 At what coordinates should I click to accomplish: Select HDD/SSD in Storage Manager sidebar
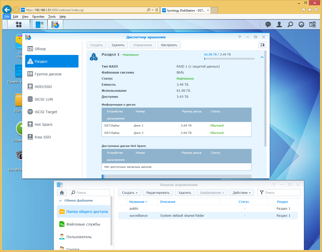pos(43,87)
